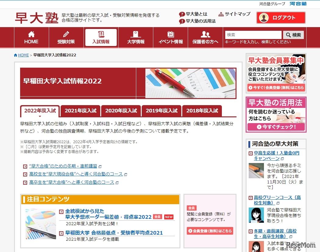320x252 pixels.
Task: Open イベント情報 via its calendar icon
Action: tap(170, 34)
